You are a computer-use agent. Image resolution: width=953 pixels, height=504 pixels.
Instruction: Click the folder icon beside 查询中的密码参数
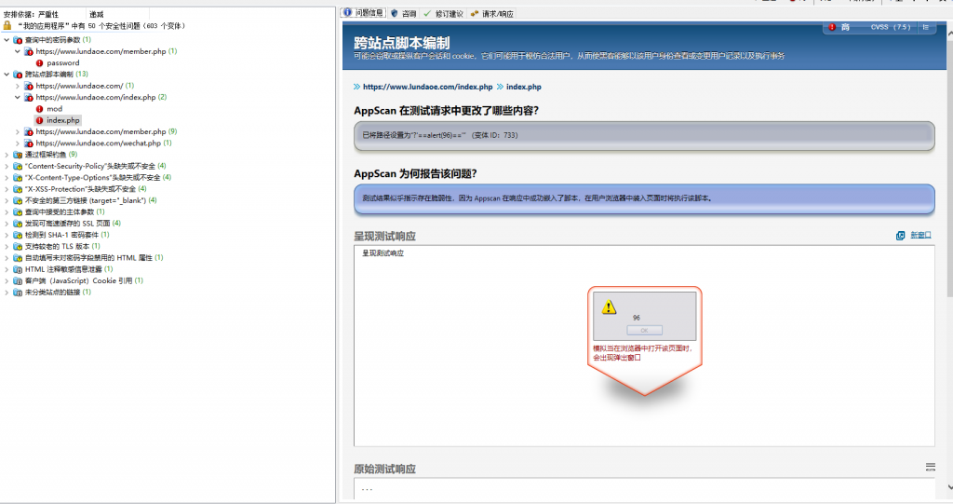[x=18, y=40]
